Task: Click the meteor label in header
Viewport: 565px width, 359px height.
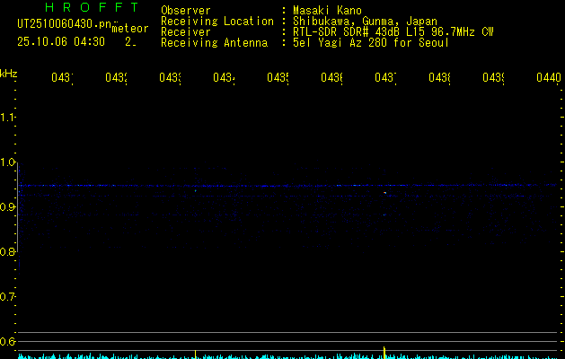Action: coord(130,29)
